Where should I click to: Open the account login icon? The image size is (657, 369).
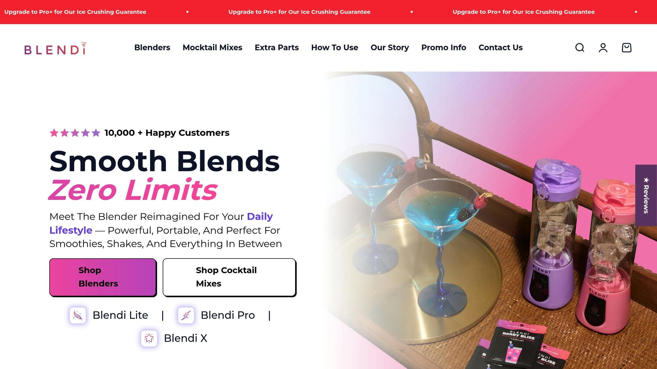tap(603, 48)
